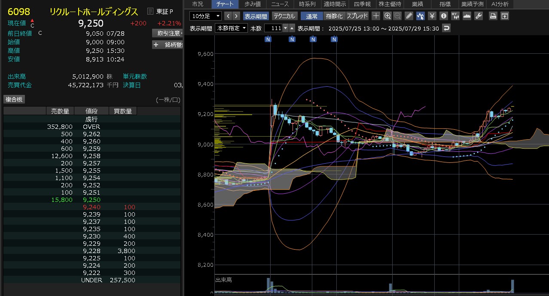The height and width of the screenshot is (296, 549).
Task: Toggle the highlighted line chart pointer icon
Action: pos(421,16)
